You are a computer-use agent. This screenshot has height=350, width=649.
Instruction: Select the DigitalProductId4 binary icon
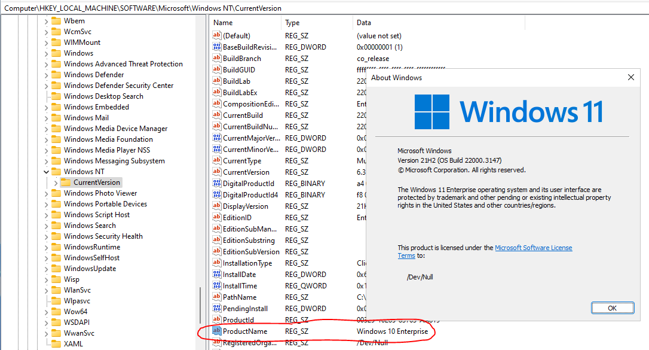tap(217, 194)
